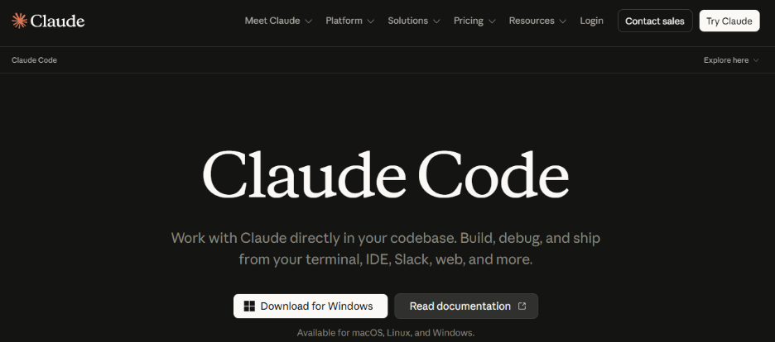Open the Explore here dropdown
Image resolution: width=775 pixels, height=342 pixels.
click(x=731, y=60)
